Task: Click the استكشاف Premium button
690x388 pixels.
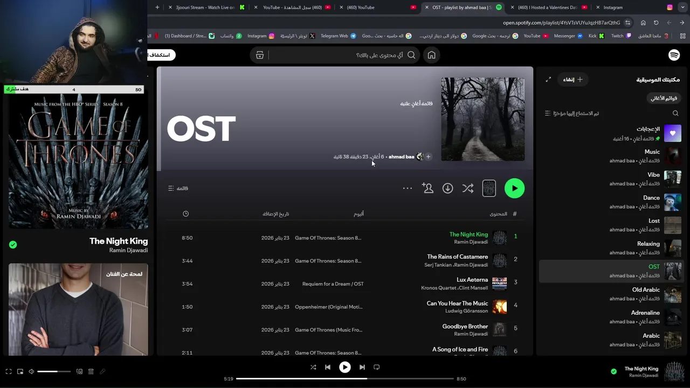Action: click(x=161, y=55)
